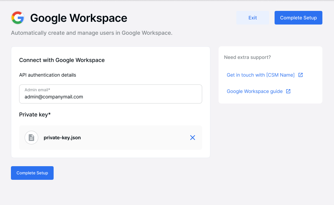Open Get in touch with [CSM Name] link
Image resolution: width=334 pixels, height=205 pixels.
tap(261, 75)
